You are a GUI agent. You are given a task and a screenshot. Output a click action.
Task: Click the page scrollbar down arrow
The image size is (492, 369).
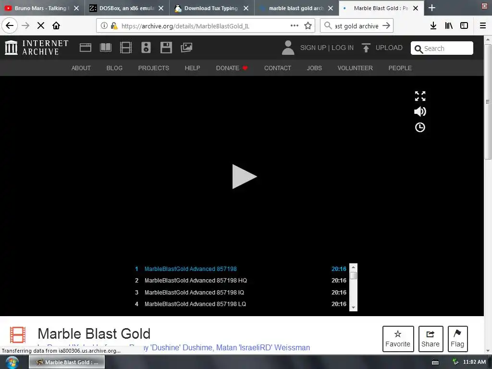coord(488,351)
